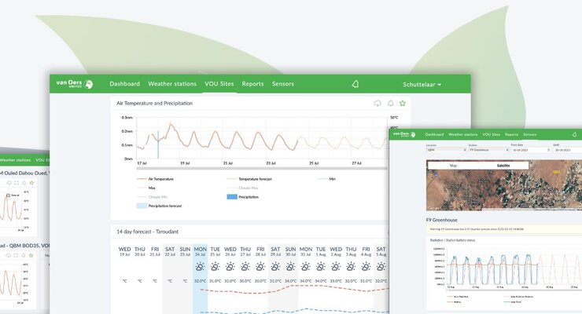Click the satellite map image in right window
The height and width of the screenshot is (314, 582).
(x=504, y=185)
